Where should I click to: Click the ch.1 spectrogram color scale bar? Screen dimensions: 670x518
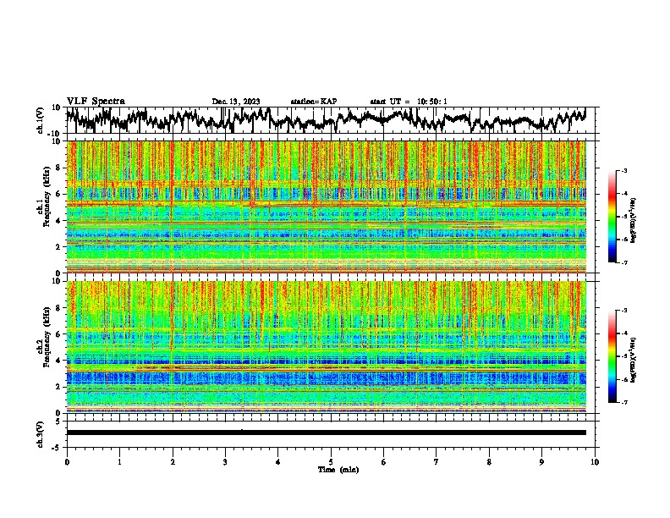pos(612,217)
